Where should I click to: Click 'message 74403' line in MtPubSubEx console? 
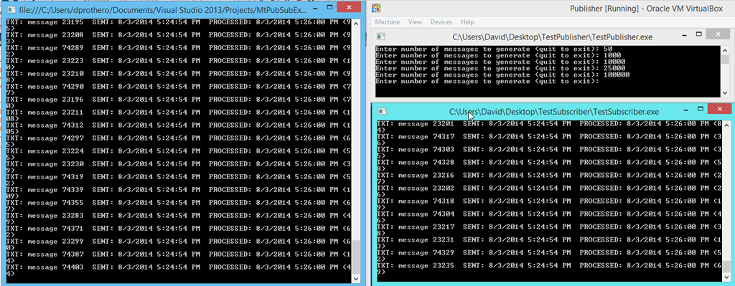[178, 268]
